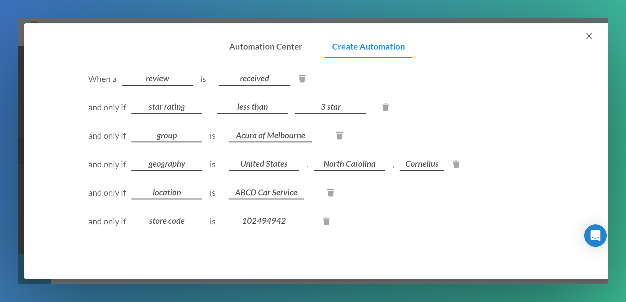Viewport: 626px width, 302px height.
Task: Open the 'received' event dropdown
Action: point(254,79)
